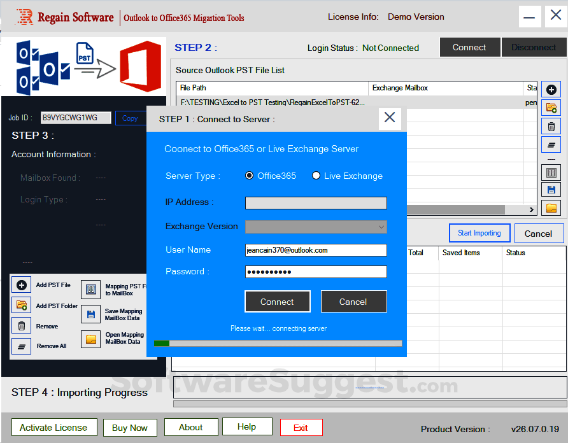Click the Add PST Folder icon in right toolbar
This screenshot has height=443, width=568.
click(x=551, y=108)
